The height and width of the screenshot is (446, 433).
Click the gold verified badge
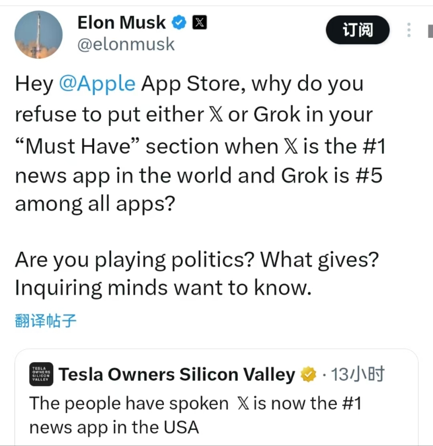[308, 375]
